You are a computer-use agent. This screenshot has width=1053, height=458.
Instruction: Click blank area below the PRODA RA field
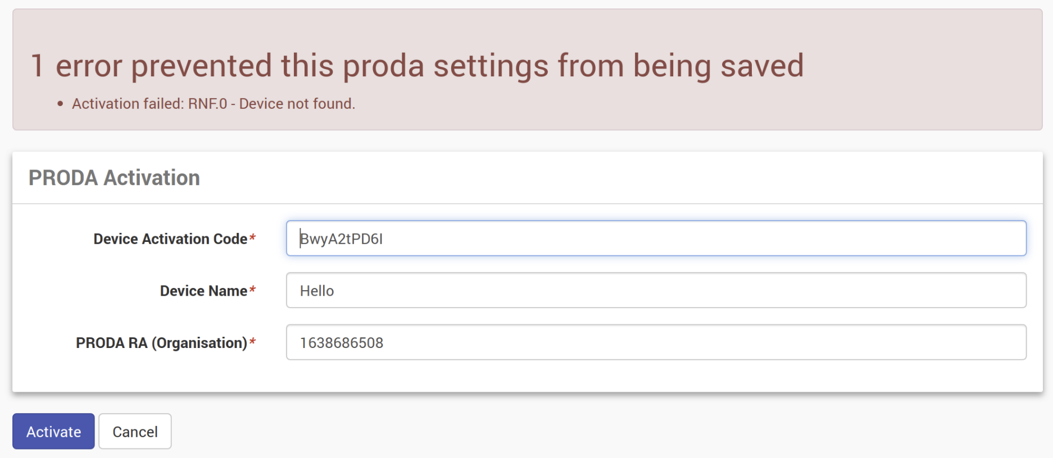562,376
